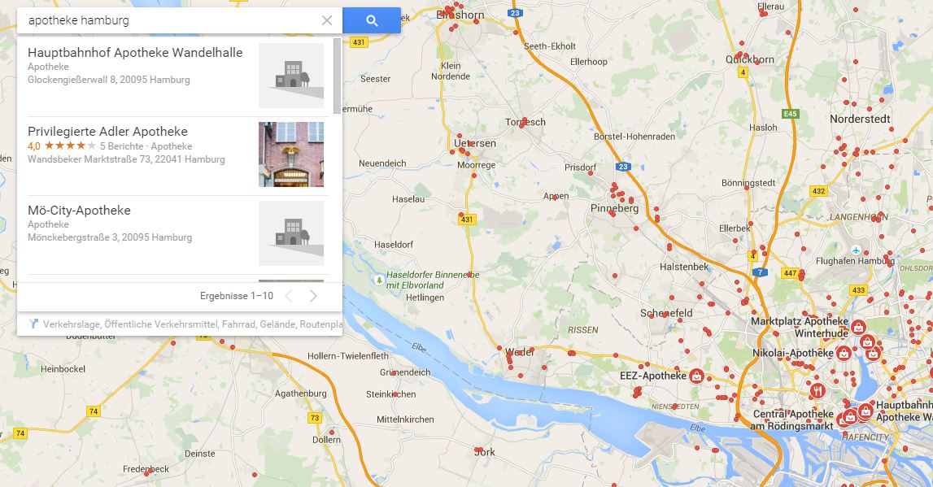
Task: Click the Mö-City-Apotheke building placeholder thumbnail
Action: tap(291, 233)
